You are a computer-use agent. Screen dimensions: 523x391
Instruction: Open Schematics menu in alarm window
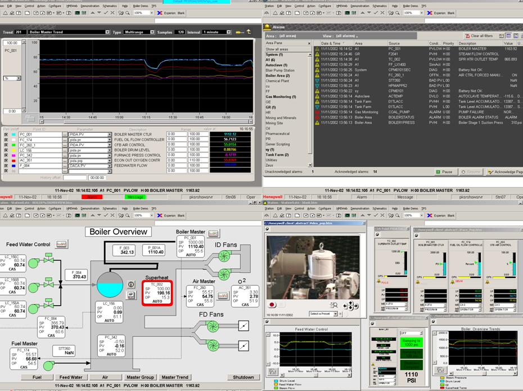point(380,6)
